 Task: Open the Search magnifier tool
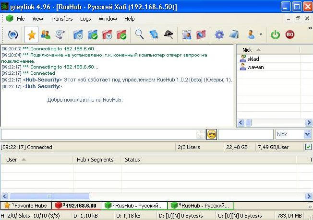pos(139,35)
